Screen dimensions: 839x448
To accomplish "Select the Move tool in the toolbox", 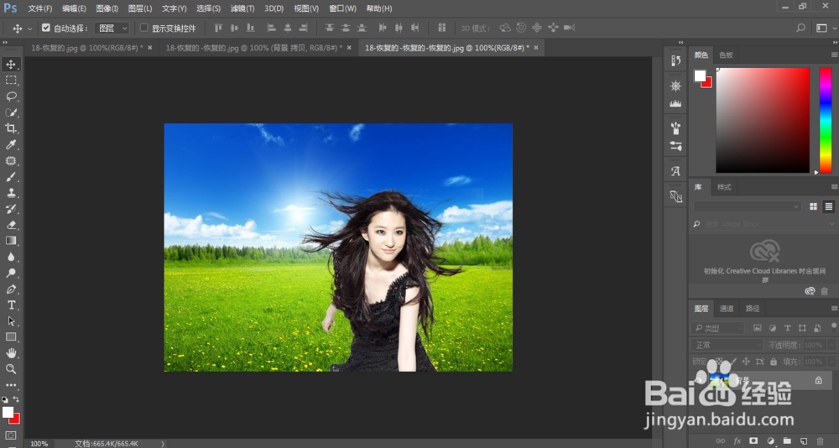I will click(x=11, y=65).
